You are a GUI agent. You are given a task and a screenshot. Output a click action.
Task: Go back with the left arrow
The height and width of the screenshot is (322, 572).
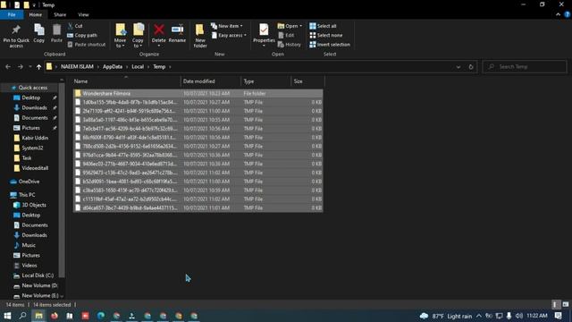pos(8,67)
